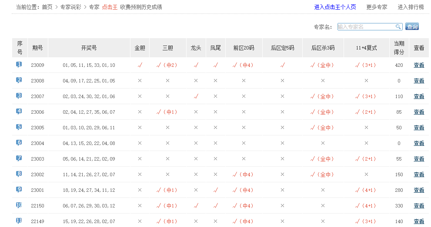Click the number 11 rank badge icon
Viewport: 431px width, 227px height.
point(19,221)
